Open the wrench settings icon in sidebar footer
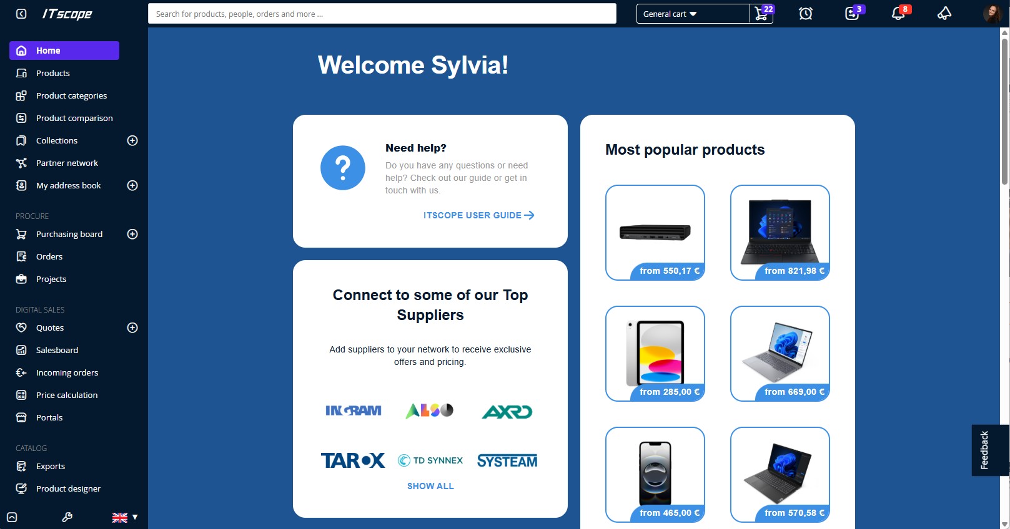The width and height of the screenshot is (1010, 529). point(67,517)
